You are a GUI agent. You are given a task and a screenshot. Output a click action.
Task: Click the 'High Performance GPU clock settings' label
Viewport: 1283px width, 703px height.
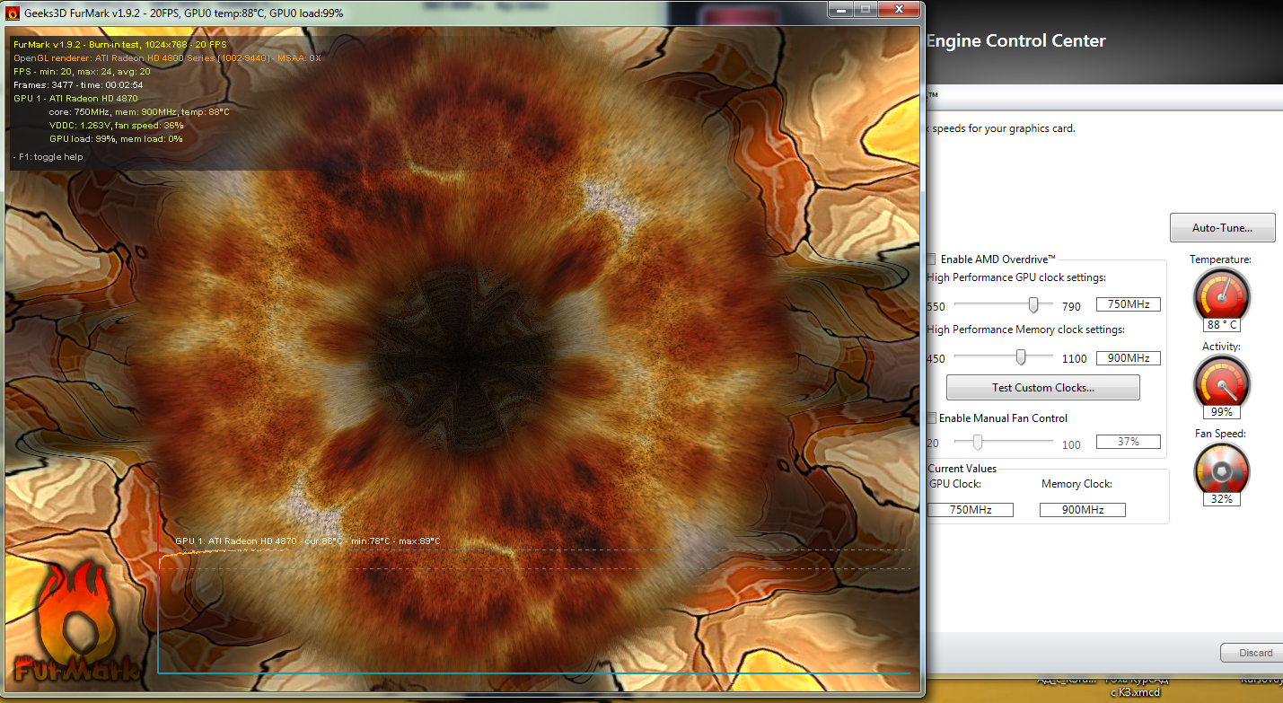pos(1016,277)
